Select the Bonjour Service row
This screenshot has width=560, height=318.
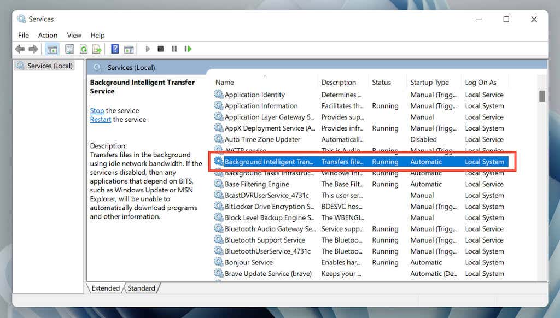[361, 262]
